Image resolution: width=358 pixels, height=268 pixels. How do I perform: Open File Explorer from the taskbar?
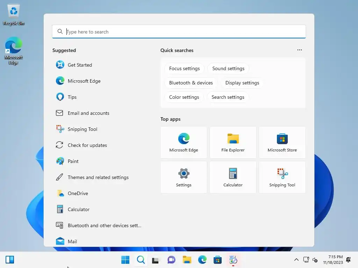pos(187,260)
